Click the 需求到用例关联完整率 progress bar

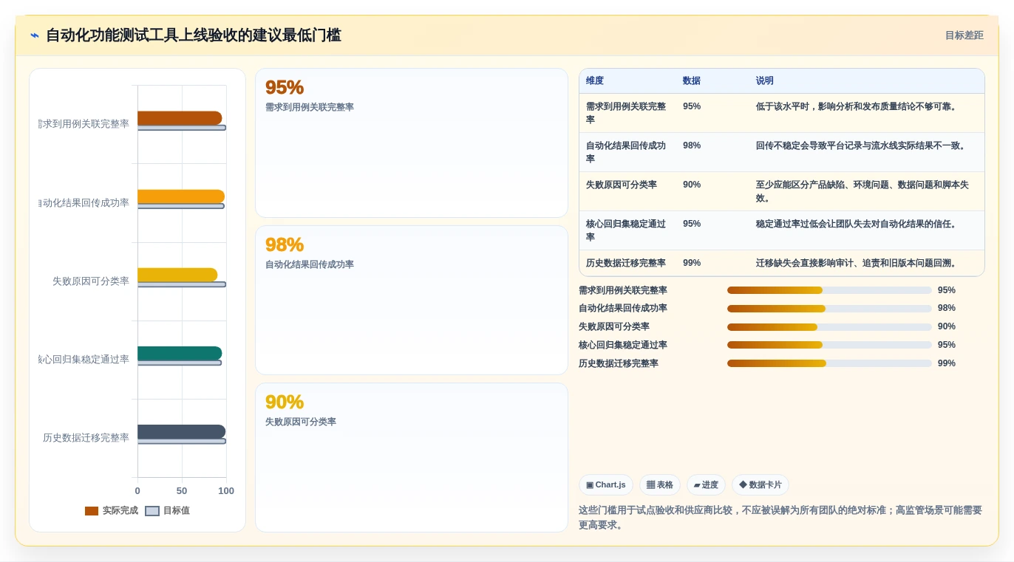(x=829, y=290)
